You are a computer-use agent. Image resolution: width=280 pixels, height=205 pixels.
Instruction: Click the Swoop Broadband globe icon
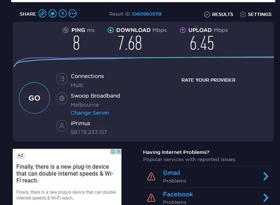point(61,99)
